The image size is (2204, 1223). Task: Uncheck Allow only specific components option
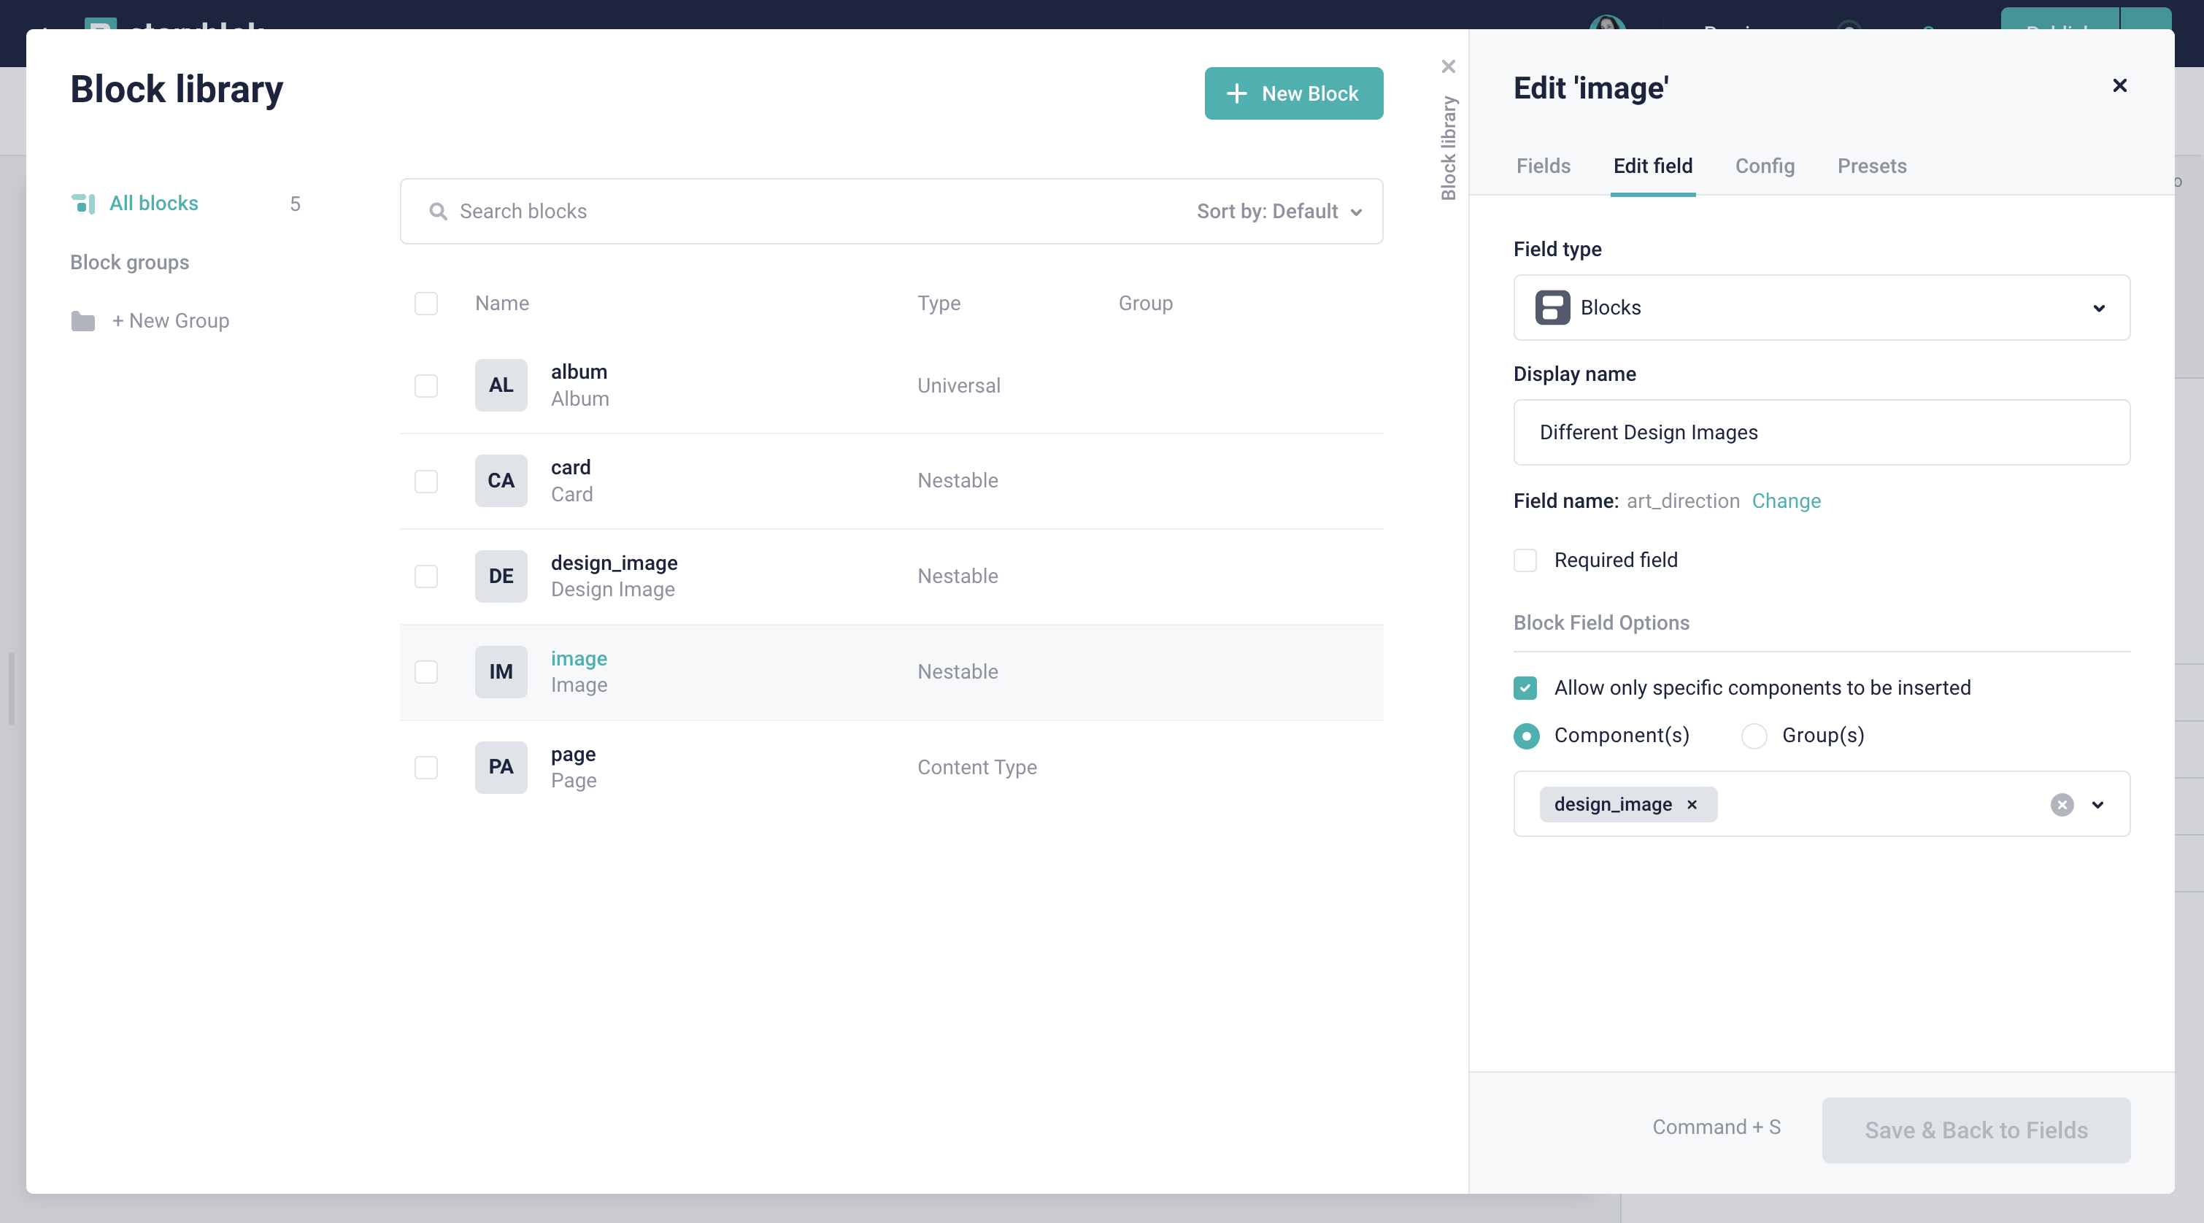[x=1525, y=688]
